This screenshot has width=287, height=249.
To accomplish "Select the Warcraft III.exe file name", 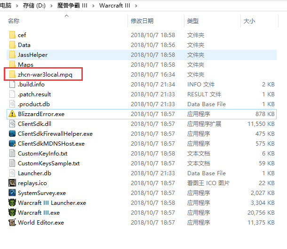I will coord(39,213).
